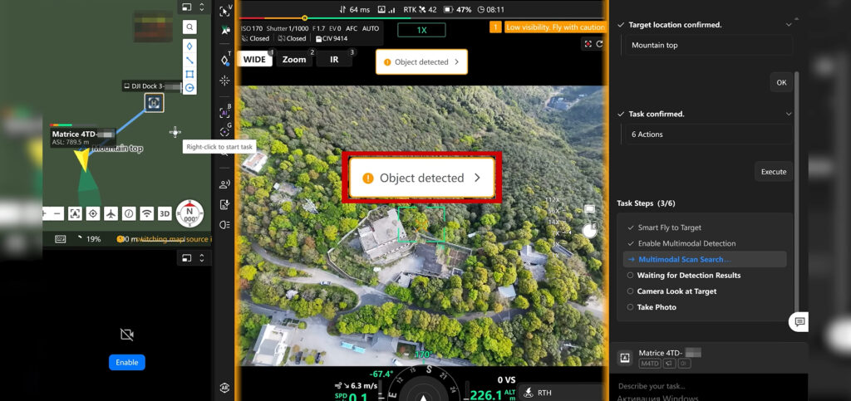Click the voice note microphone icon
The height and width of the screenshot is (401, 851).
pyautogui.click(x=224, y=204)
